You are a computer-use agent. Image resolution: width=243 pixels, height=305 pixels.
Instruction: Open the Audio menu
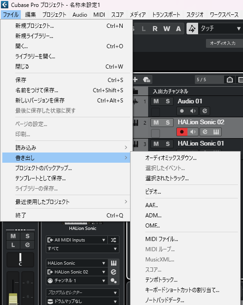tap(80, 14)
